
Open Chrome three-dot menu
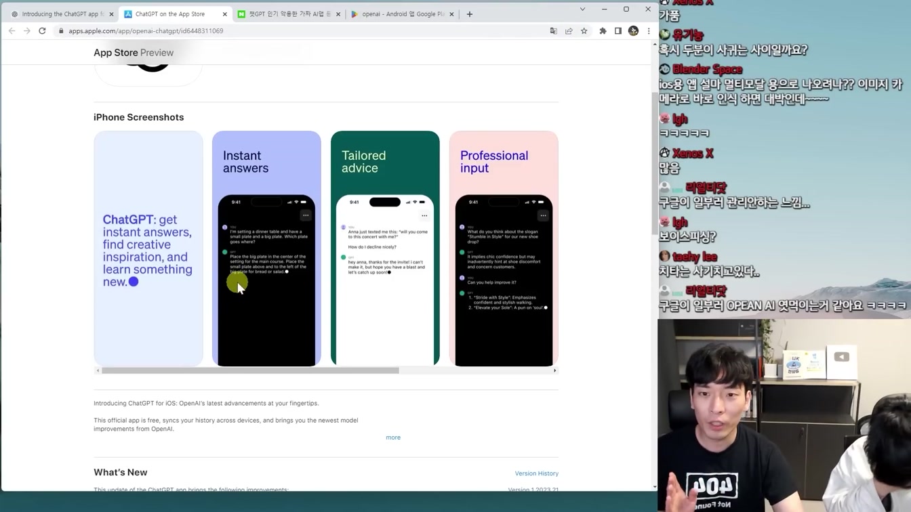click(649, 31)
